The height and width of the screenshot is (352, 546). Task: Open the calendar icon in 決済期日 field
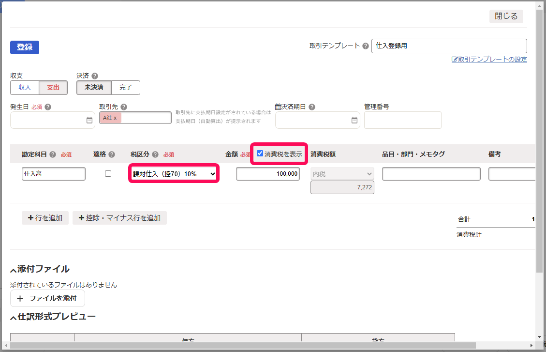click(354, 120)
